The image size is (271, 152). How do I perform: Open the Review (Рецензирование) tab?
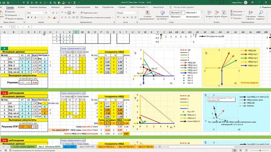[x=83, y=7]
